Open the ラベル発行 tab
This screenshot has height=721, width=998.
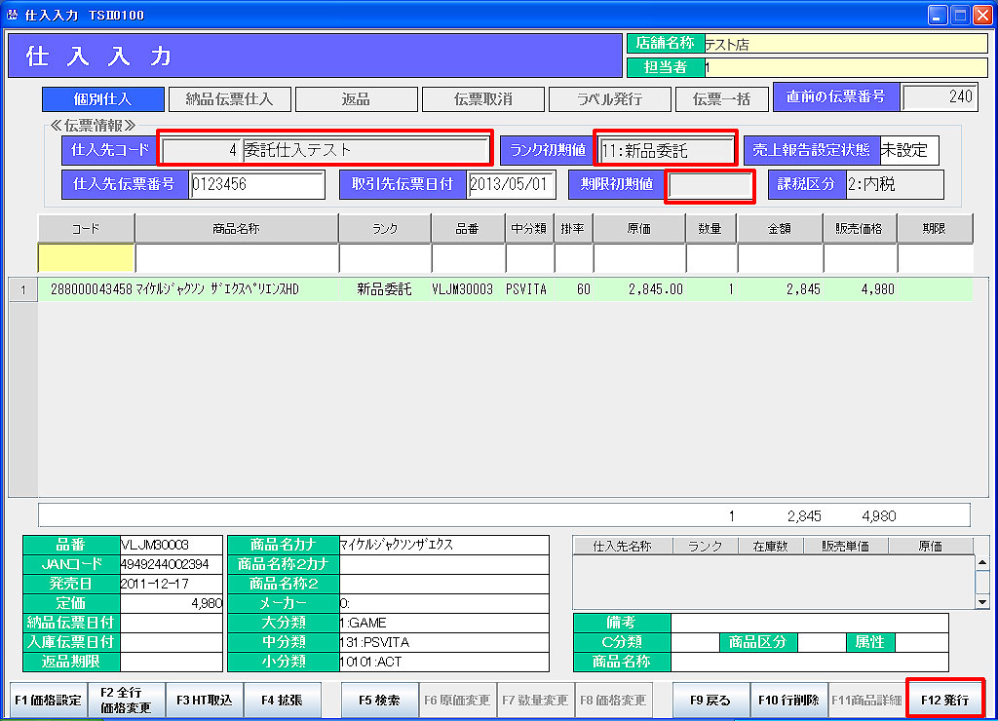(x=609, y=99)
